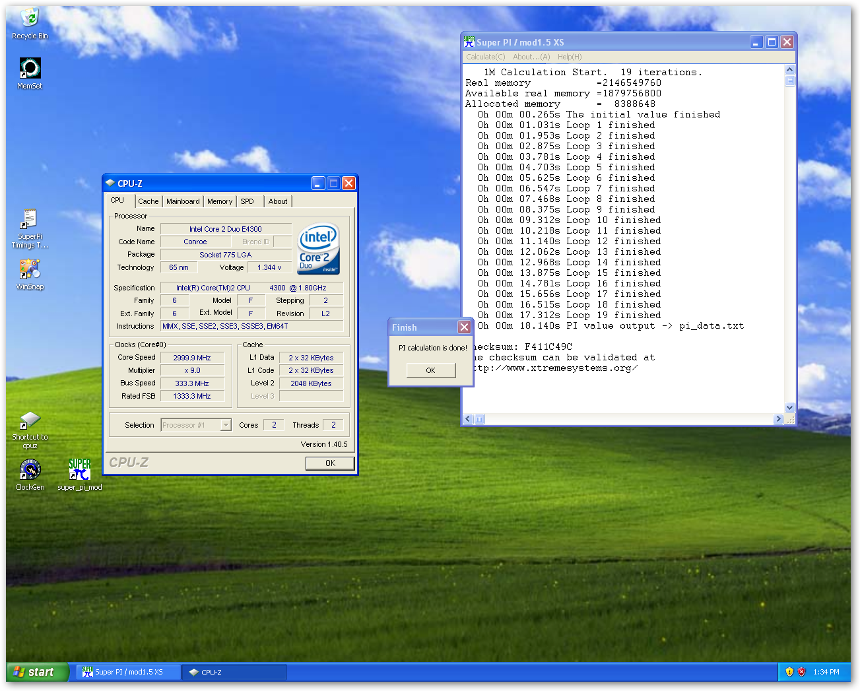Open the About...(A) menu in Super PI
This screenshot has height=691, width=860.
(x=531, y=57)
